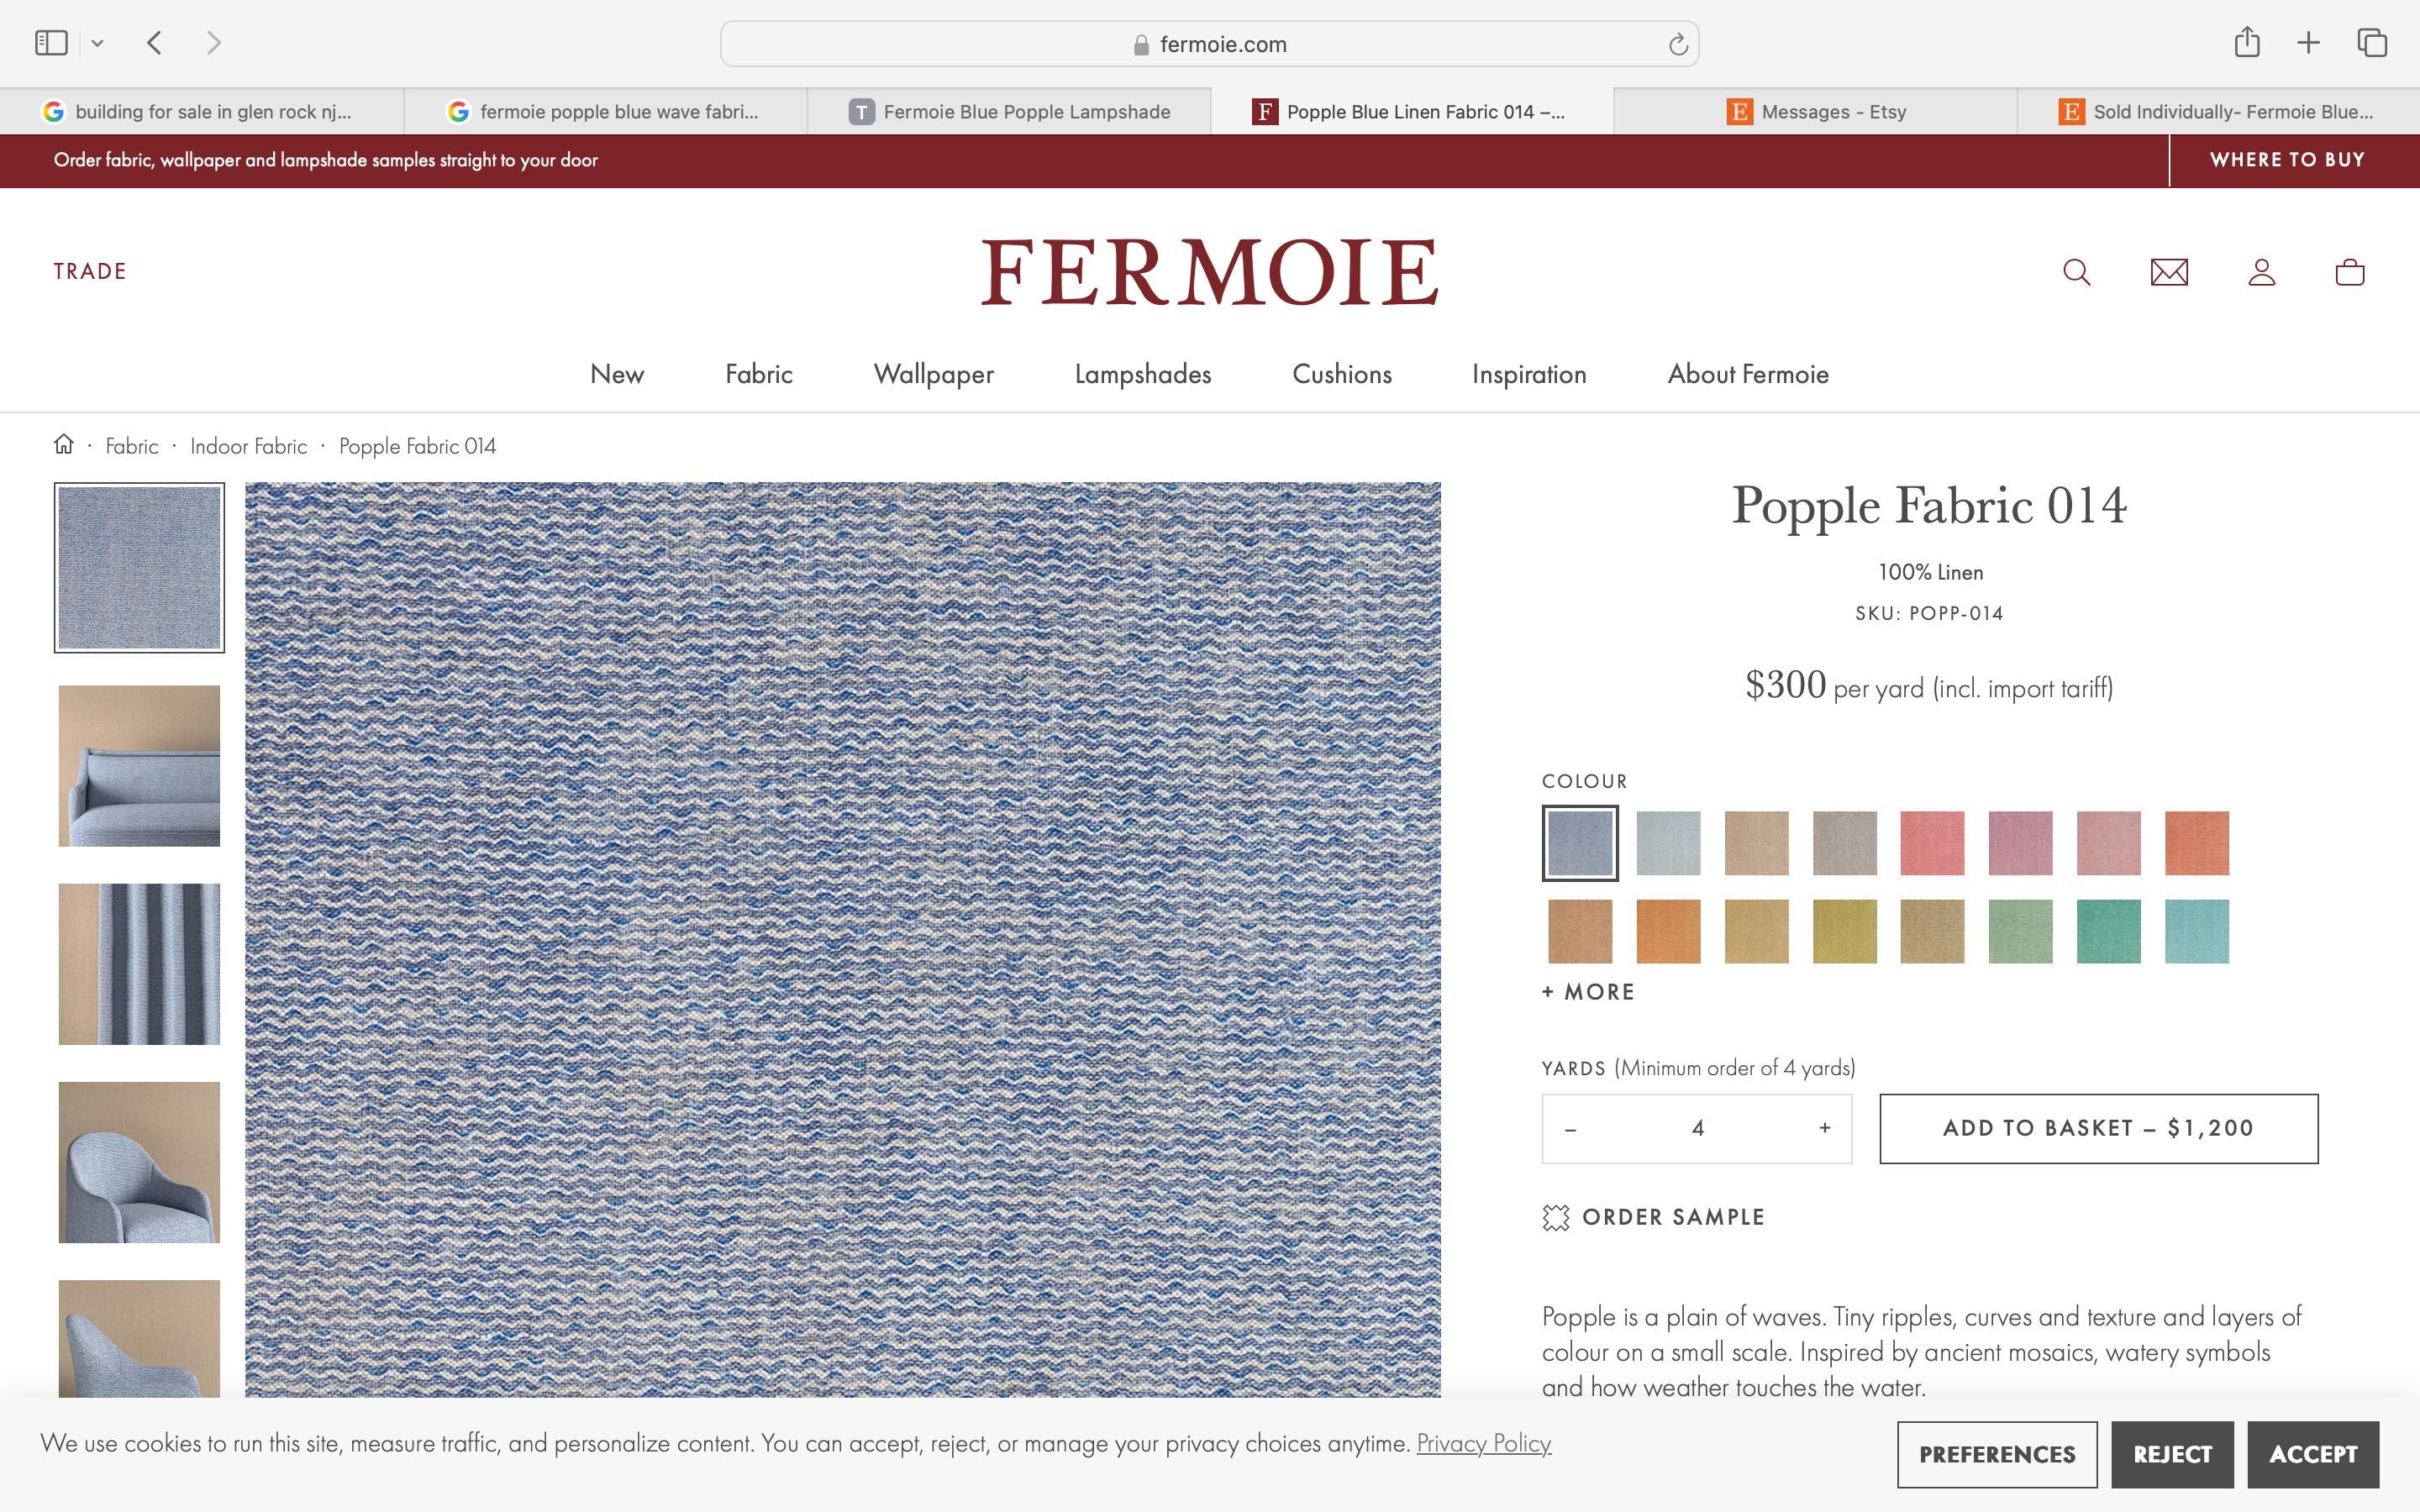View the blue curtain thumbnail image
This screenshot has width=2420, height=1512.
[139, 964]
